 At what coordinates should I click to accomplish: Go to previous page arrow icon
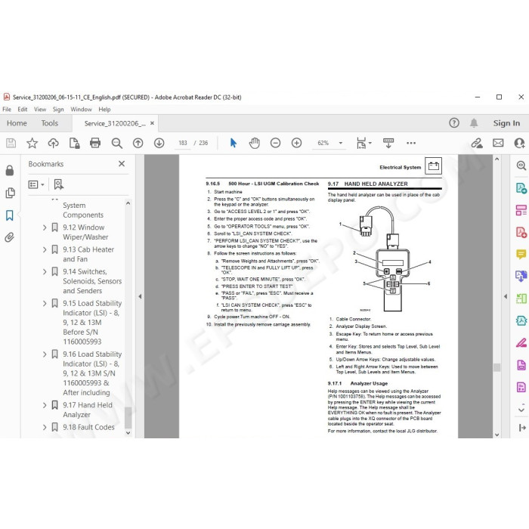[138, 143]
